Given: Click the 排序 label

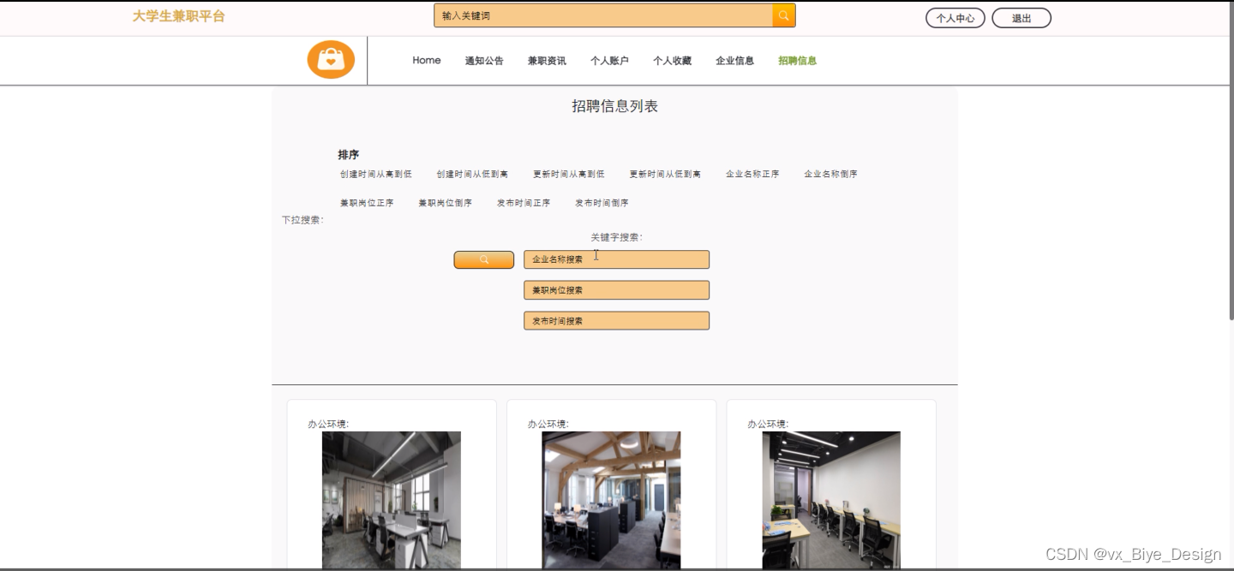Looking at the screenshot, I should 348,155.
